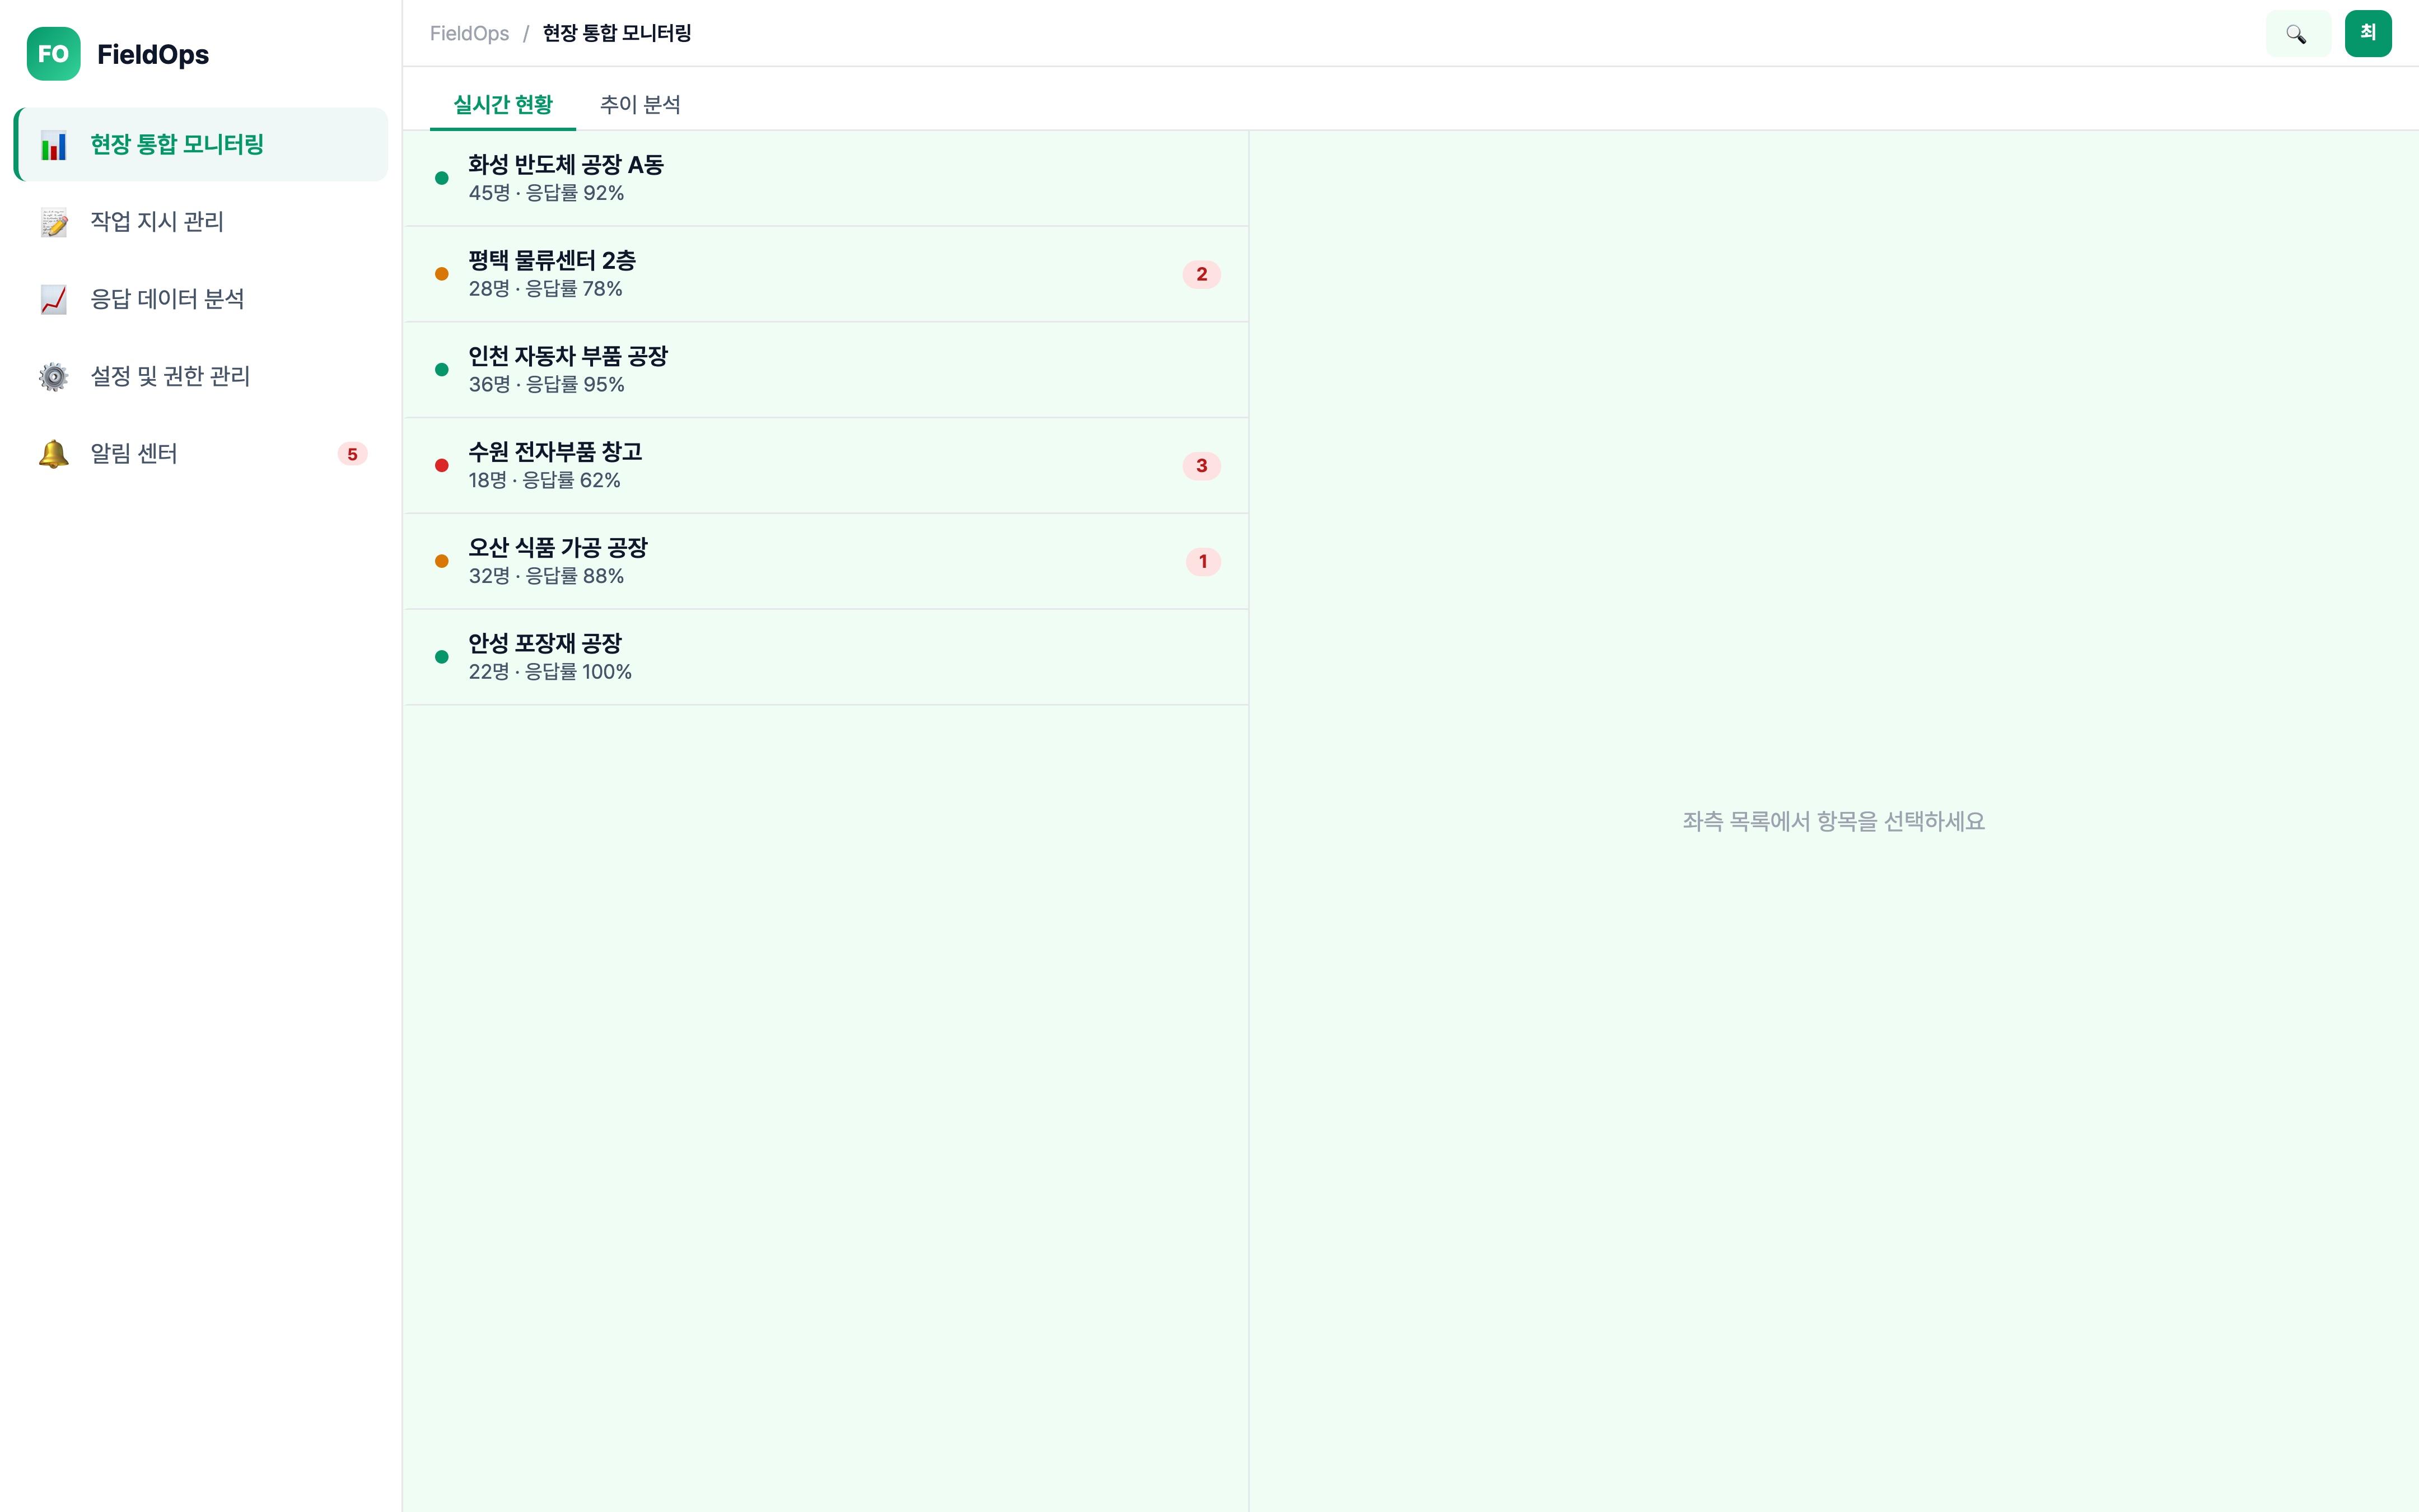
Task: Open the user avatar labeled 최
Action: pos(2367,34)
